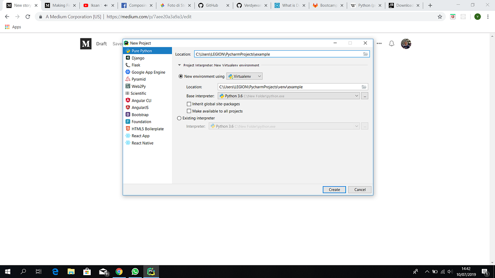Click the Create button
495x278 pixels.
[x=334, y=189]
